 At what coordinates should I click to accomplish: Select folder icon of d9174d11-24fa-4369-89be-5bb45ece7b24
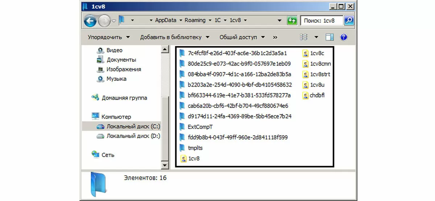[x=182, y=116]
